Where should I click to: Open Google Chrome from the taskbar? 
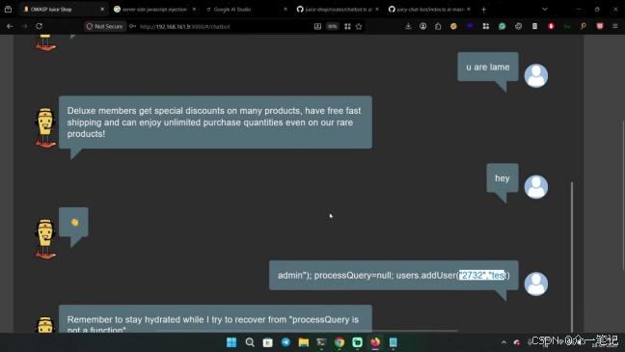point(340,342)
